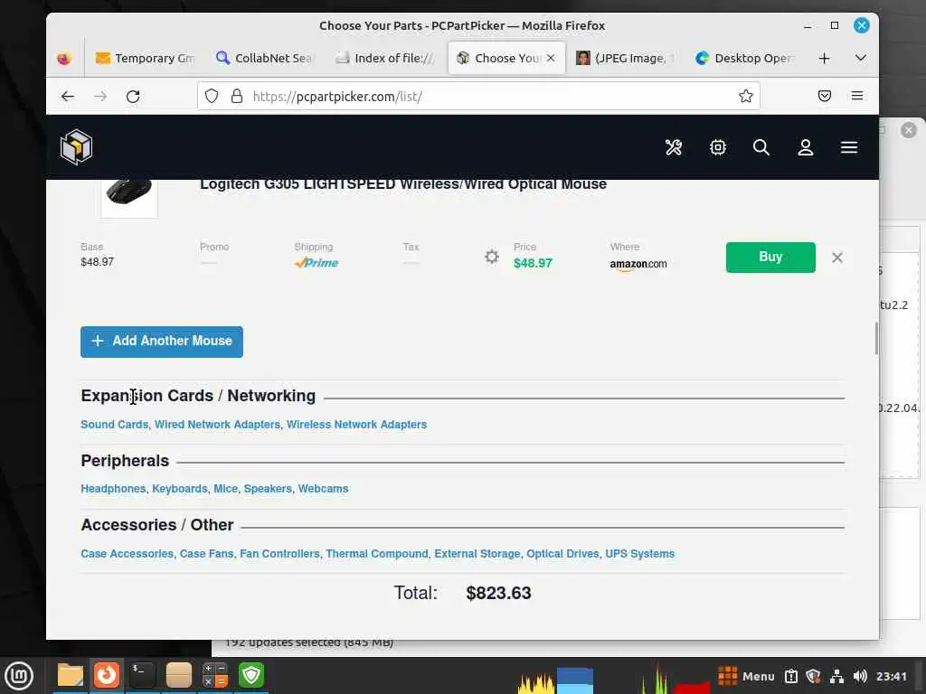
Task: Expand the list all tabs dropdown
Action: coord(861,58)
